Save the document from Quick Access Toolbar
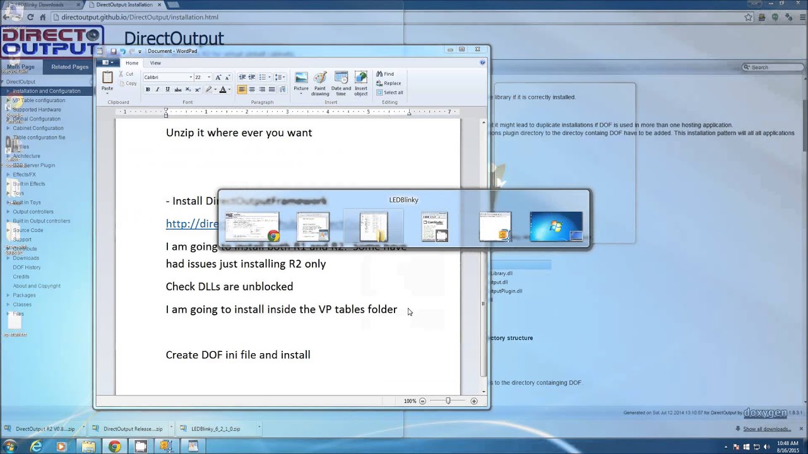This screenshot has height=454, width=808. [x=114, y=51]
